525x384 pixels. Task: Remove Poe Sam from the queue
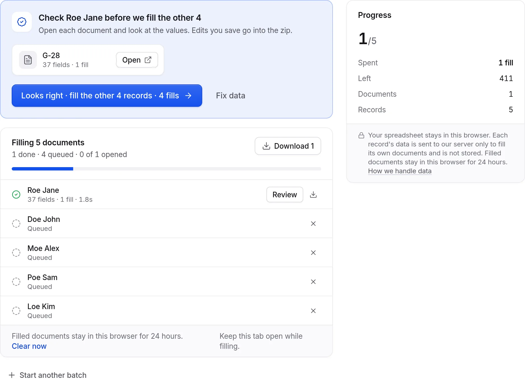coord(313,282)
